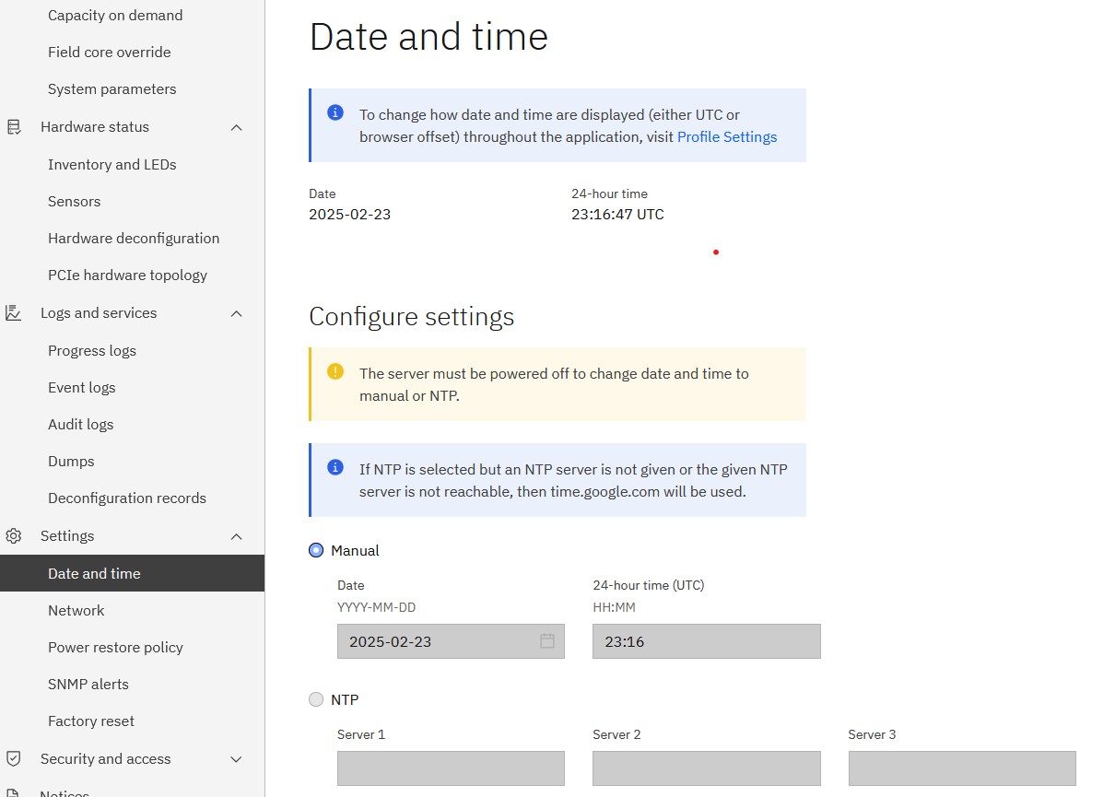The width and height of the screenshot is (1115, 797).
Task: Collapse the Logs and services section
Action: click(x=236, y=313)
